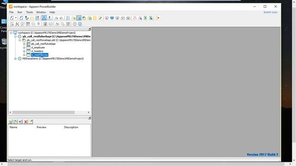Click the Select and Run icon
The width and height of the screenshot is (296, 166).
151,18
